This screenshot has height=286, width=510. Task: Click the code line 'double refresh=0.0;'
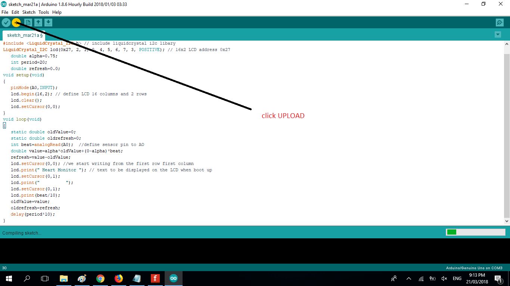pos(35,69)
